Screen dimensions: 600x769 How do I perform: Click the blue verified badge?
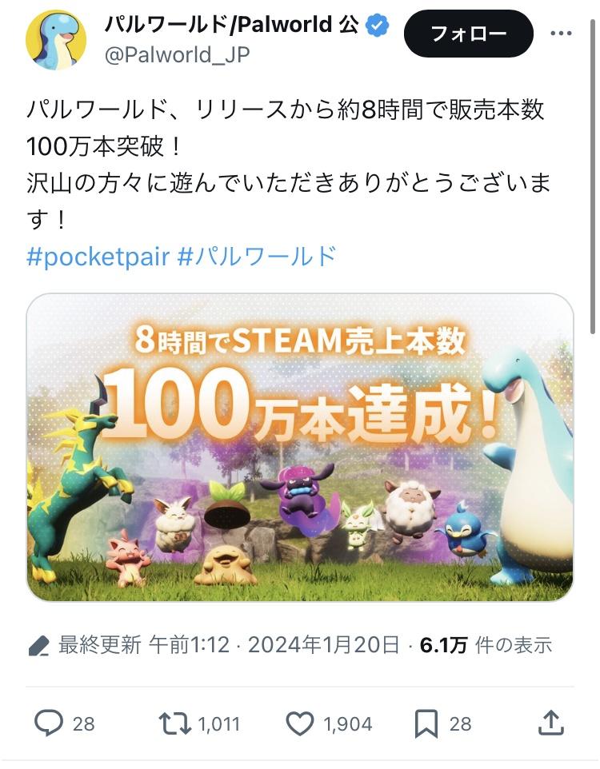[377, 25]
